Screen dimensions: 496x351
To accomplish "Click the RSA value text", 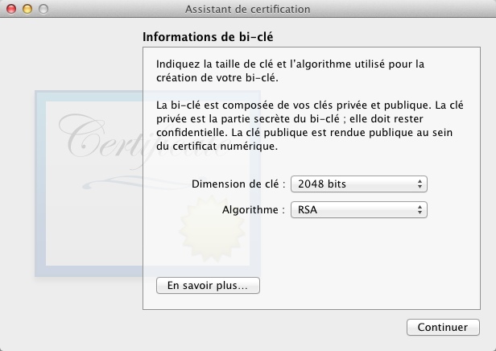I will click(308, 210).
